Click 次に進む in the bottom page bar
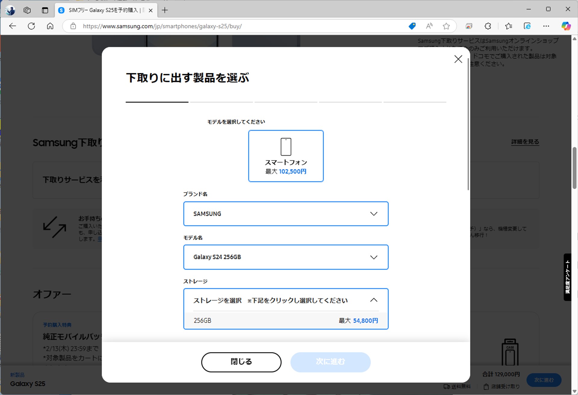The height and width of the screenshot is (395, 578). point(544,380)
